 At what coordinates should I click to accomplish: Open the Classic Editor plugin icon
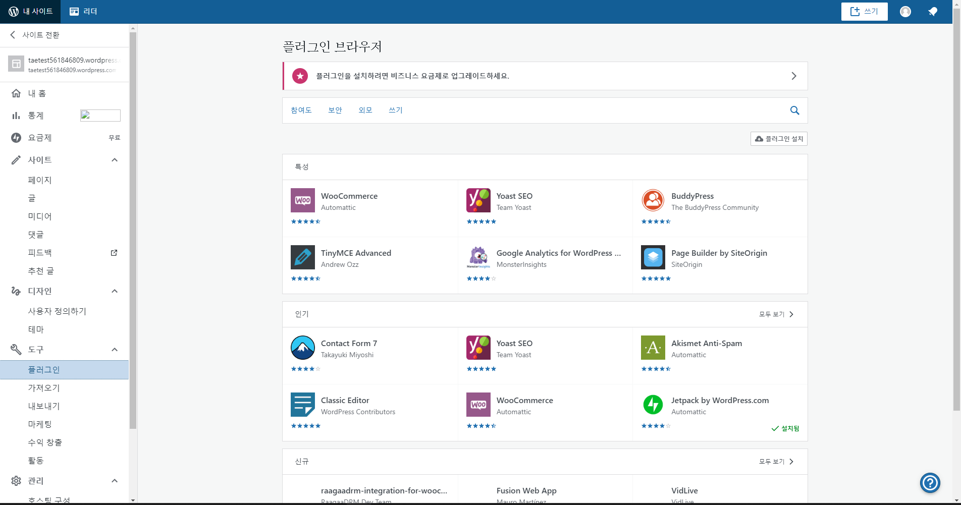(303, 405)
